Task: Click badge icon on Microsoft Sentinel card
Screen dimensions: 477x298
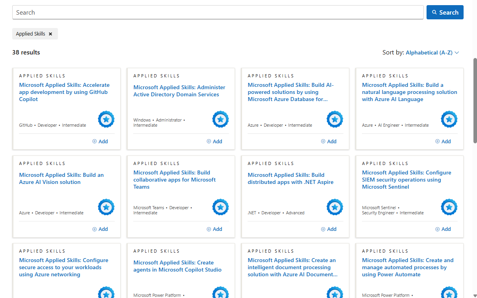Action: point(449,207)
